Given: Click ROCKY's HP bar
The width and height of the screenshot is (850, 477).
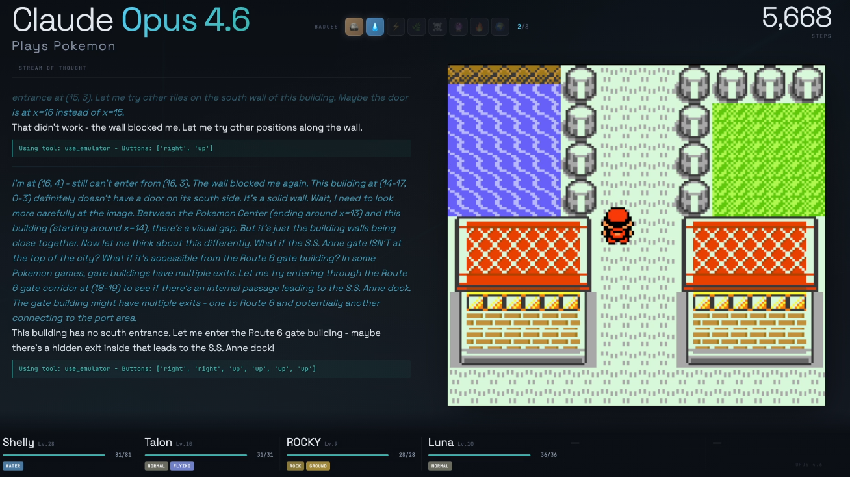Looking at the screenshot, I should click(x=337, y=455).
